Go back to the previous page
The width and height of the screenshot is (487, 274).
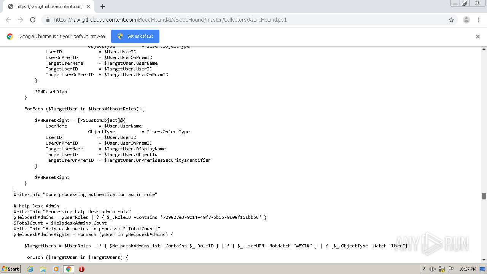tap(8, 20)
